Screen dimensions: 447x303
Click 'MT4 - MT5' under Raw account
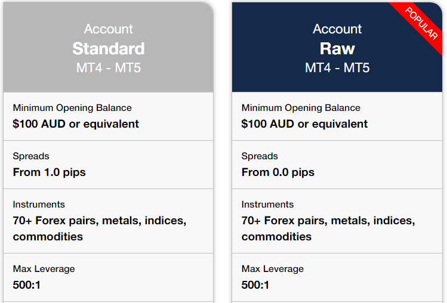[337, 68]
